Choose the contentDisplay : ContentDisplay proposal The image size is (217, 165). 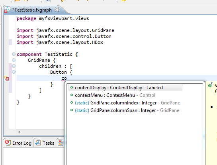125,88
